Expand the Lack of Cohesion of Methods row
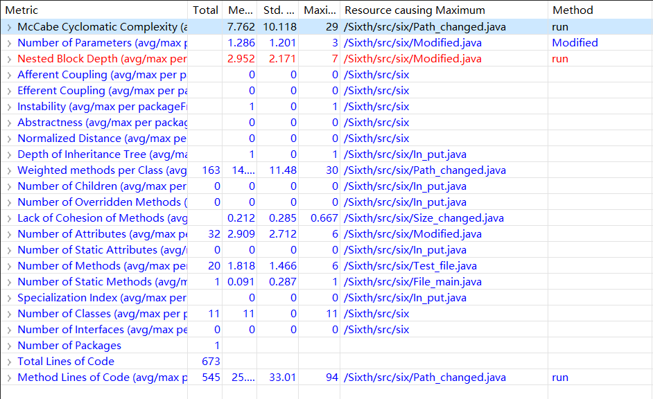This screenshot has height=399, width=653. click(x=9, y=219)
